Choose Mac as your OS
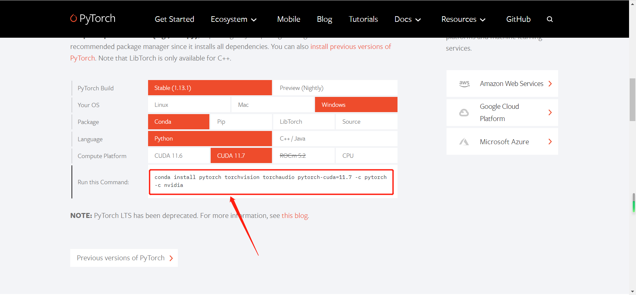The image size is (636, 295). coord(273,105)
